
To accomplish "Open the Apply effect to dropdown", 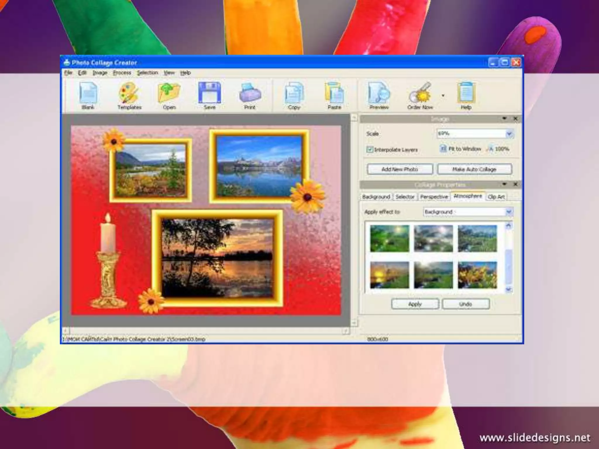I will pyautogui.click(x=509, y=212).
